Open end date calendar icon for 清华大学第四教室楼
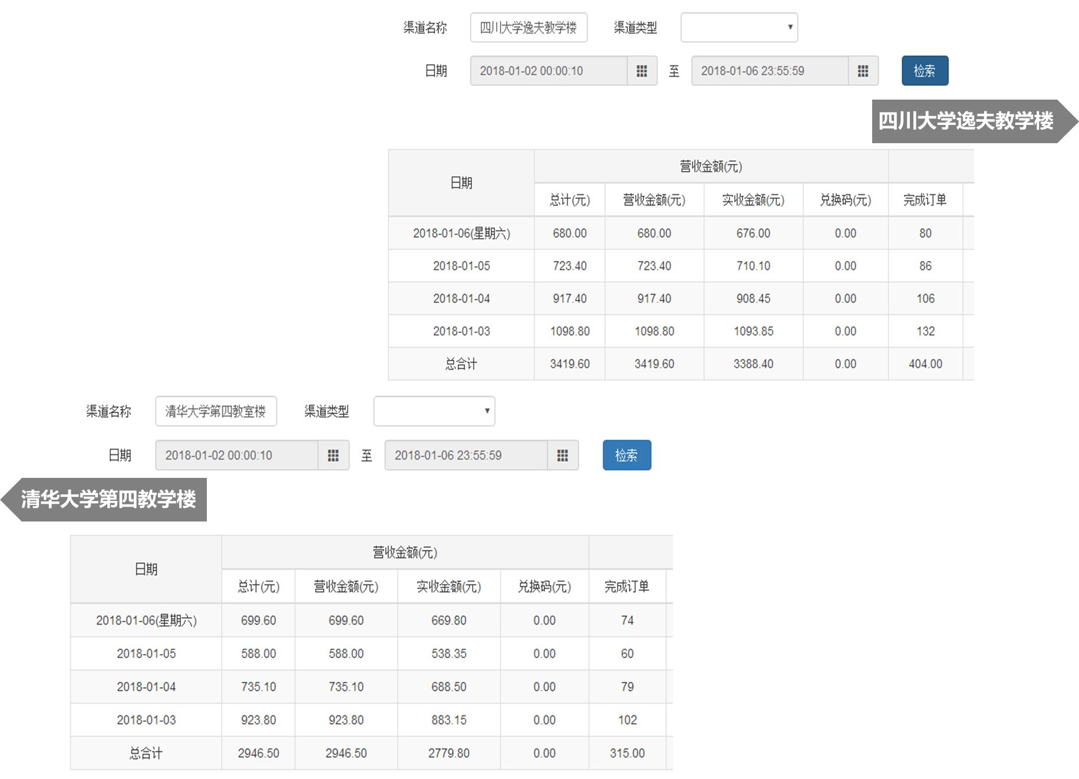Viewport: 1079px width, 779px height. coord(563,455)
